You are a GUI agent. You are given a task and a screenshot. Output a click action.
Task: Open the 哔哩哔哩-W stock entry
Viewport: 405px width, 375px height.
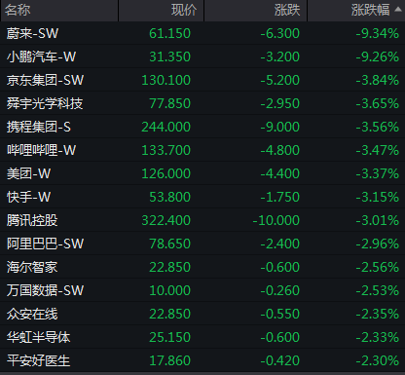(202, 150)
